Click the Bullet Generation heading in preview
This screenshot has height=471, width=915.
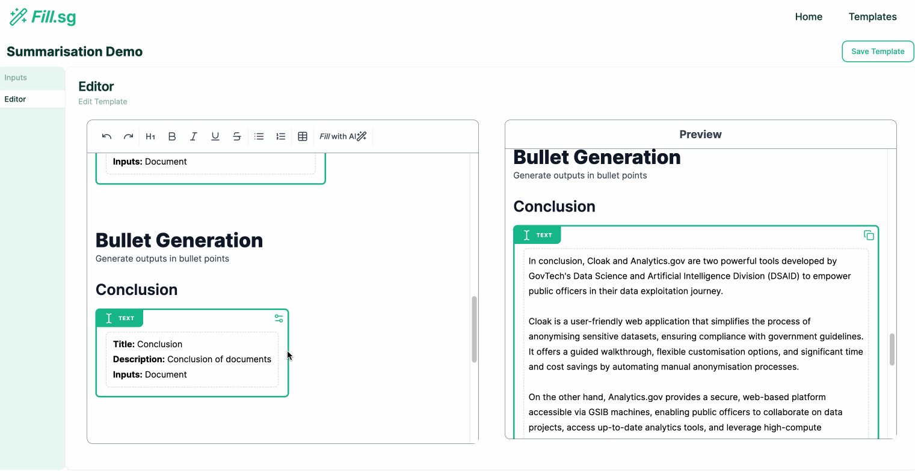(x=597, y=157)
